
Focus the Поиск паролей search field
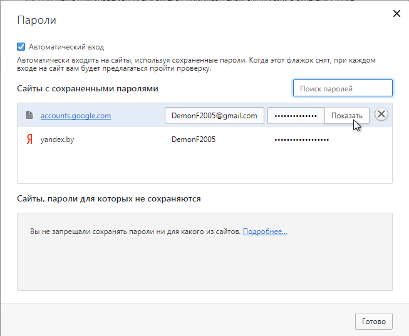[343, 88]
